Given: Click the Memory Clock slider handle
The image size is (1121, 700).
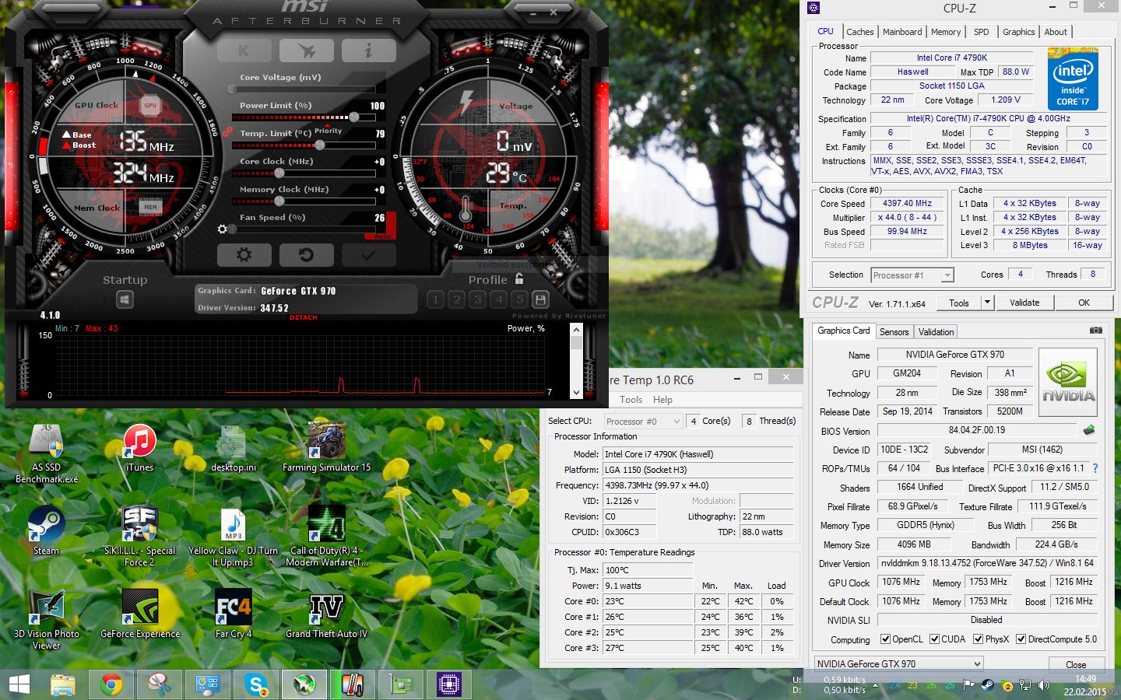Looking at the screenshot, I should click(279, 201).
